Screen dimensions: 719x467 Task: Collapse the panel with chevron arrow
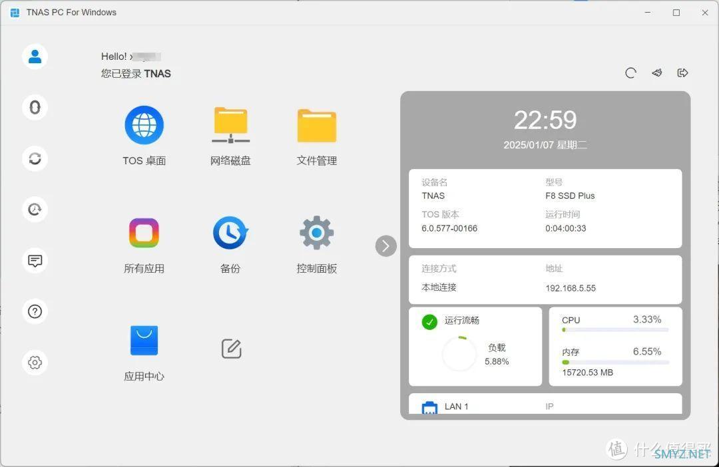point(386,246)
